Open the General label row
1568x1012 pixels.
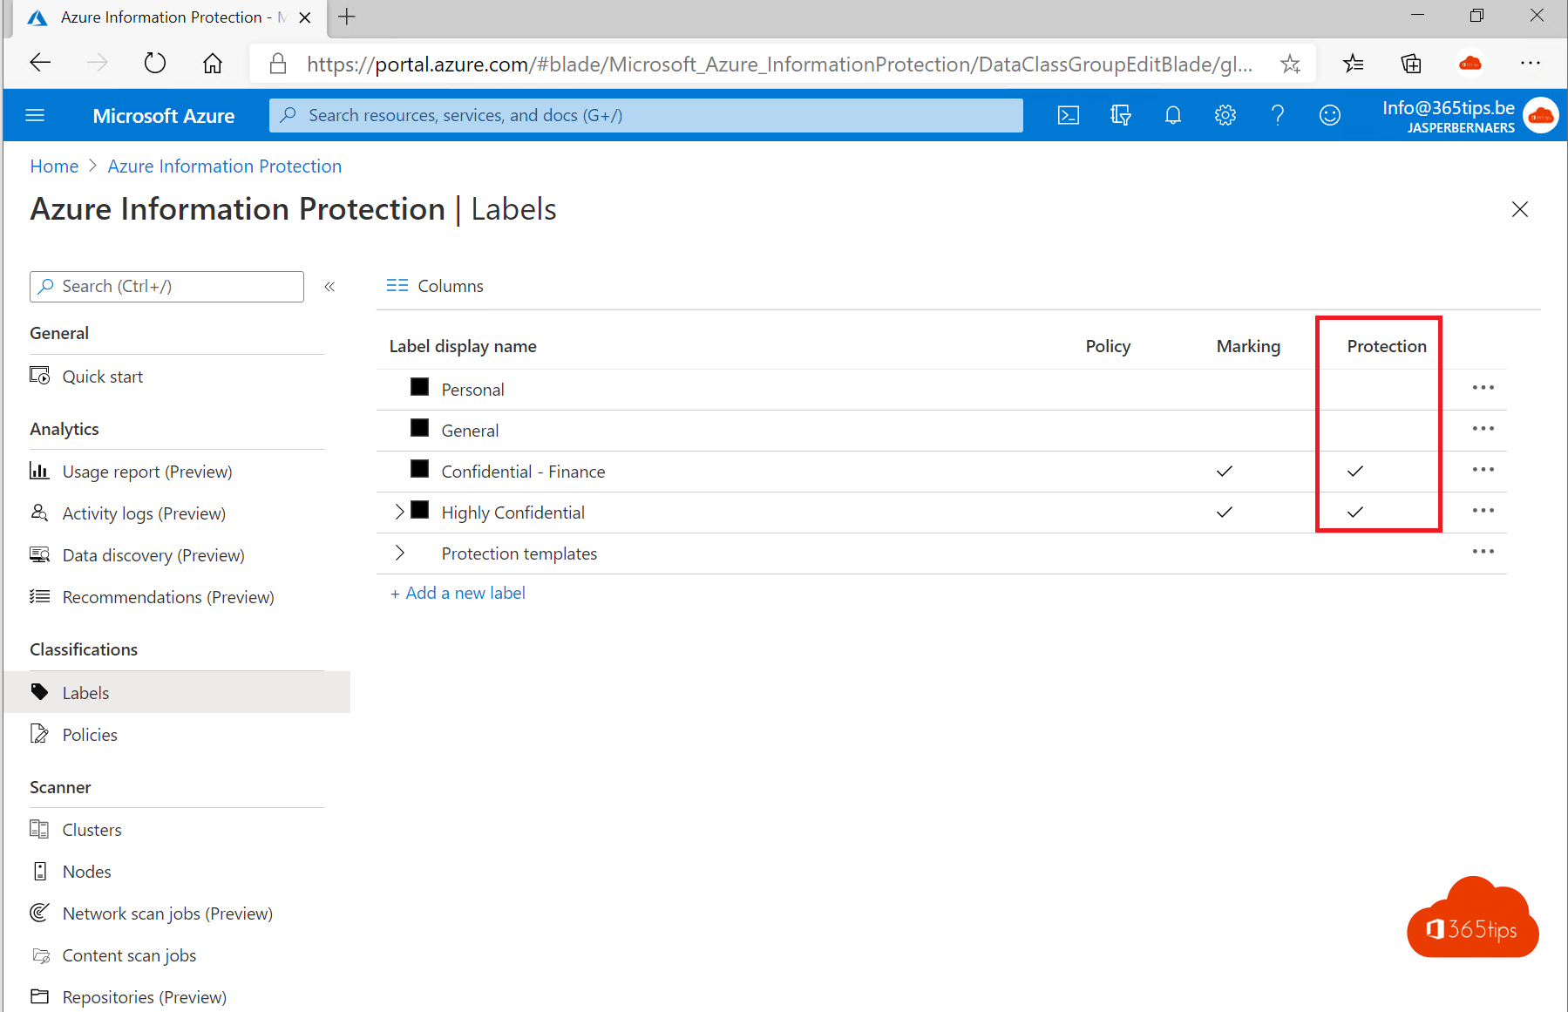pos(941,431)
